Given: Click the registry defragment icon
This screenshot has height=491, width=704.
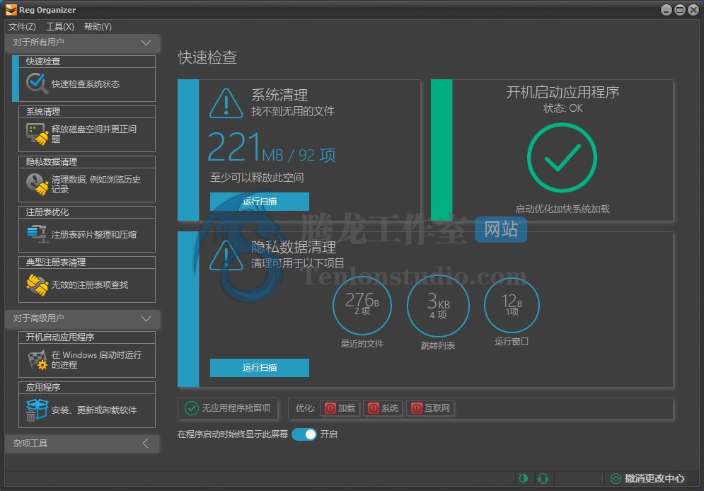Looking at the screenshot, I should [37, 234].
